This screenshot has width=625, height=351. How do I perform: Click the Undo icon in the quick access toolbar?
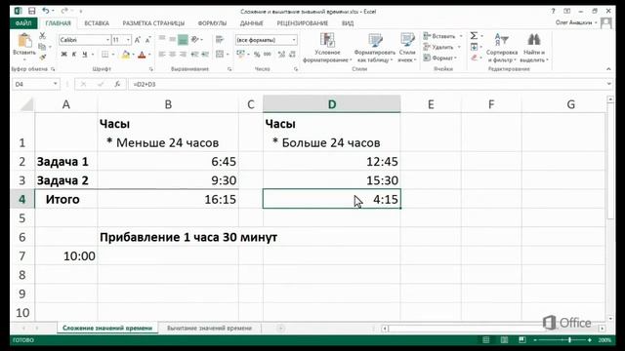(46, 11)
